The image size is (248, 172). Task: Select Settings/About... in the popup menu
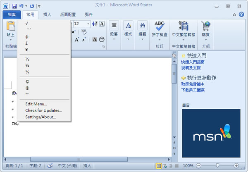click(x=41, y=117)
